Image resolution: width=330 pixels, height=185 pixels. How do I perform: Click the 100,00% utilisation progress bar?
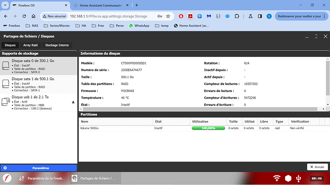coord(209,128)
